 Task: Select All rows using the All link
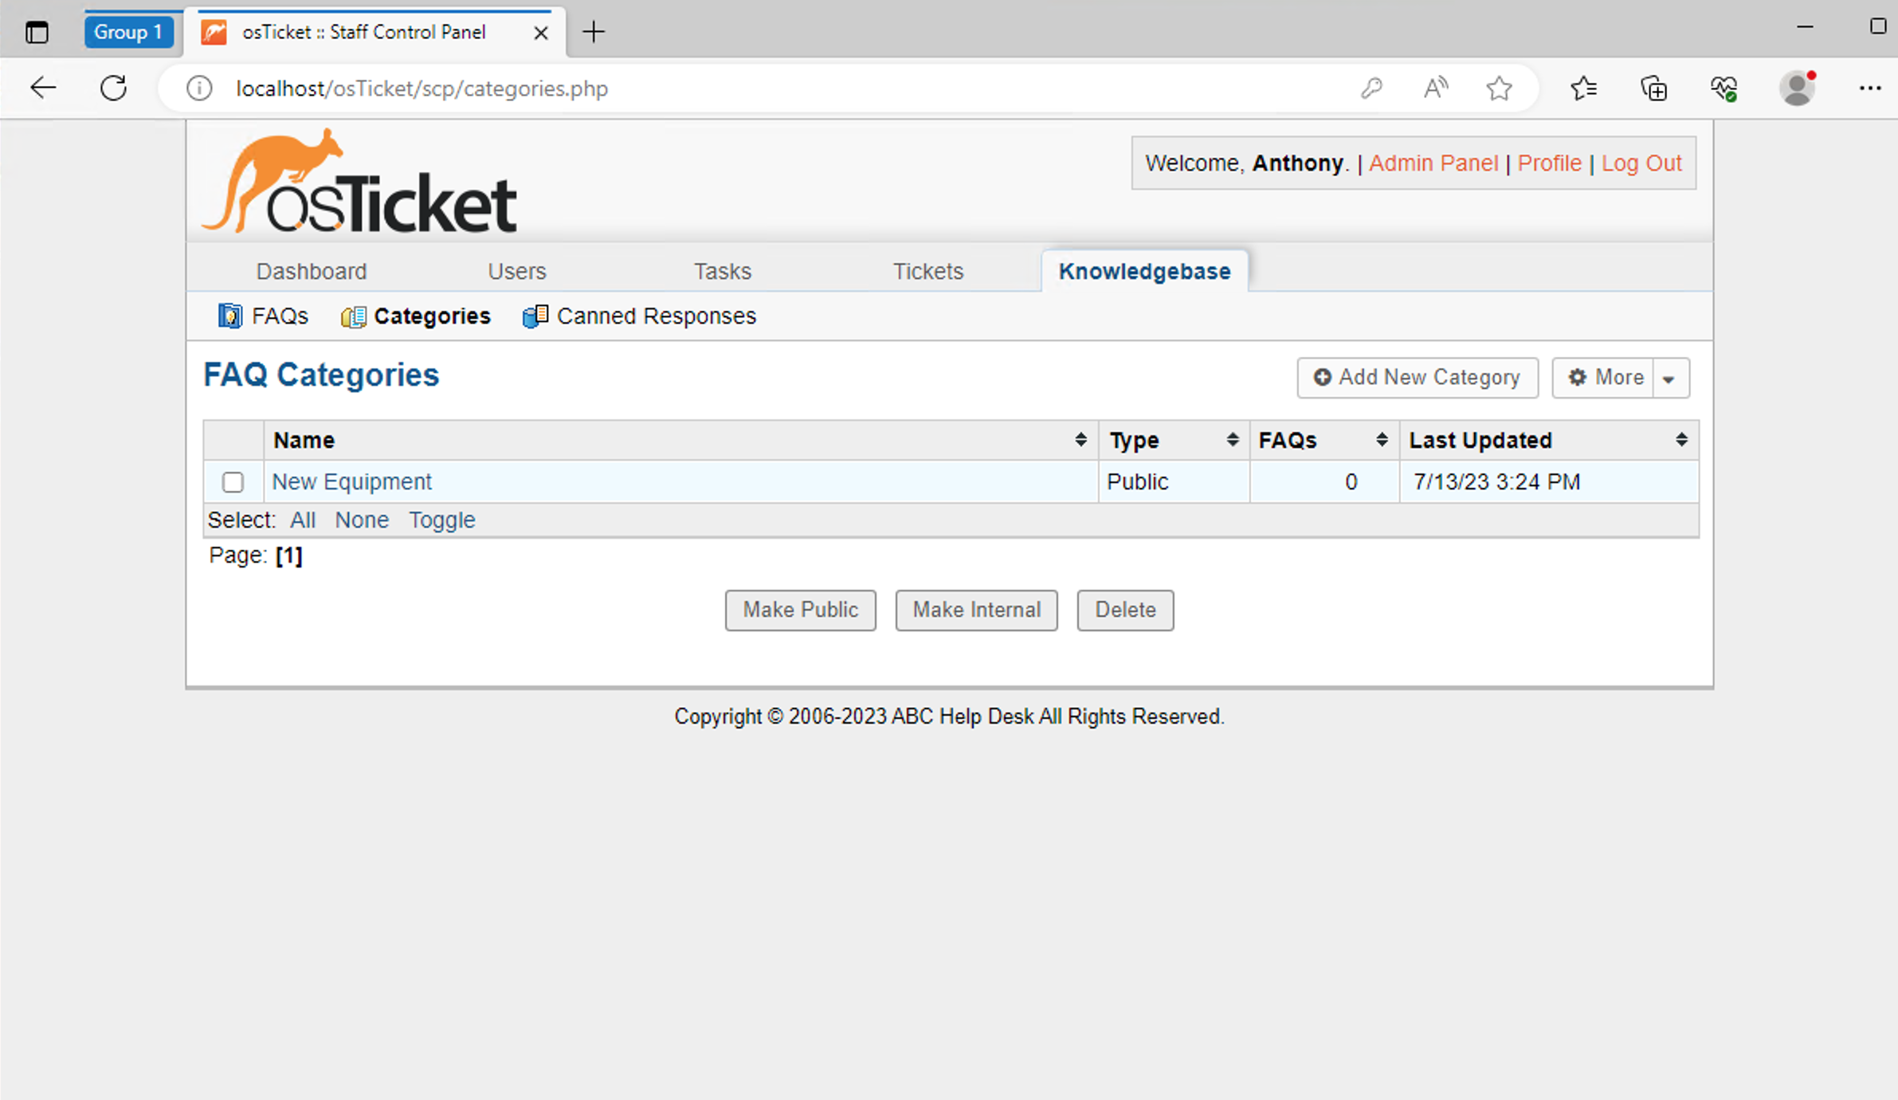[x=303, y=519]
